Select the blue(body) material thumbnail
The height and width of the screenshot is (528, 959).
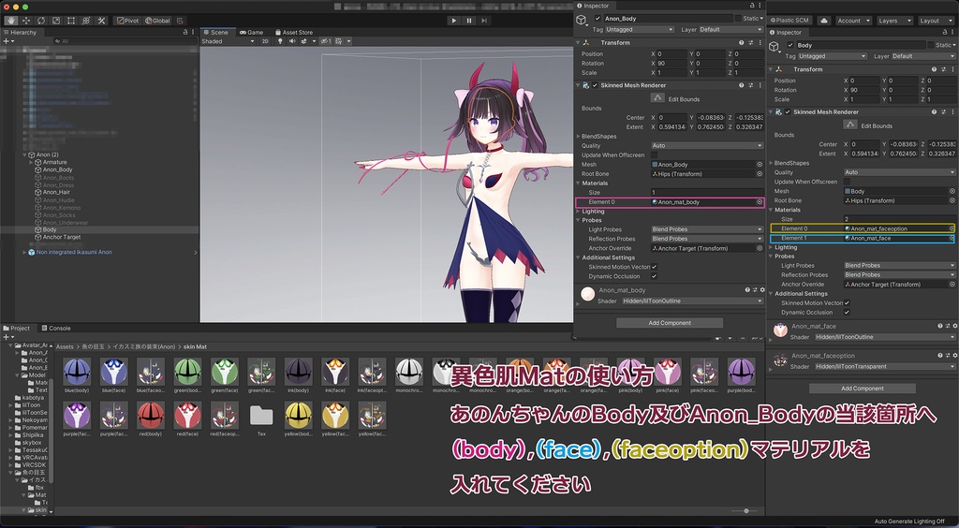(77, 372)
